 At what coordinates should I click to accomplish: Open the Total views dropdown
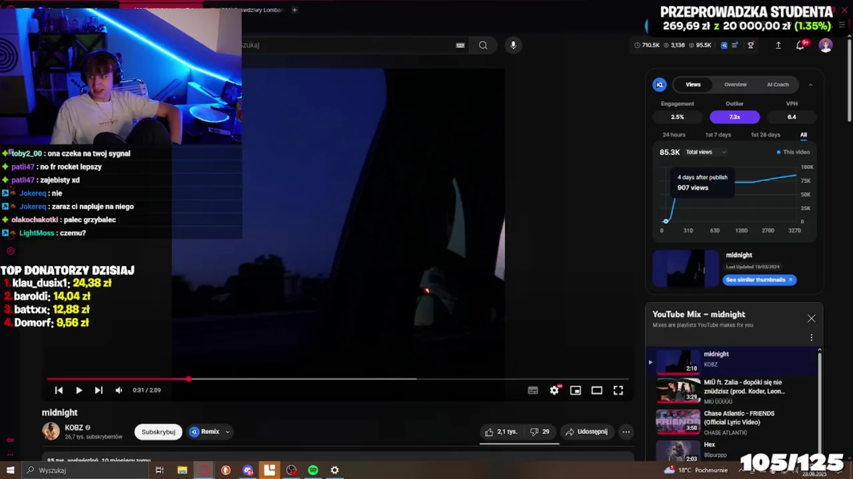click(x=706, y=152)
